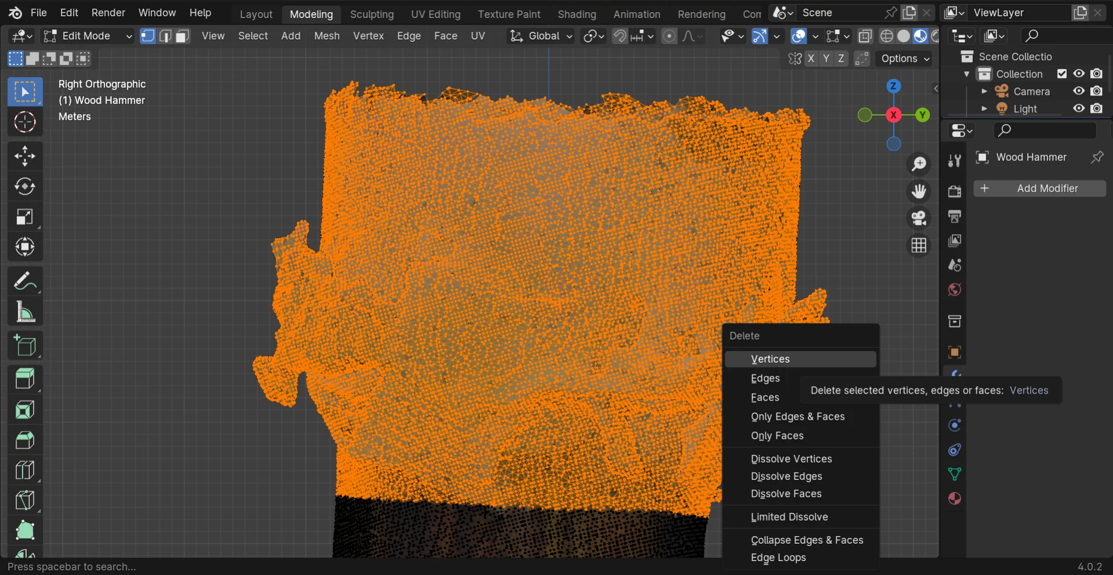Choose Dissolve Vertices from Delete menu
The image size is (1113, 575).
[791, 458]
